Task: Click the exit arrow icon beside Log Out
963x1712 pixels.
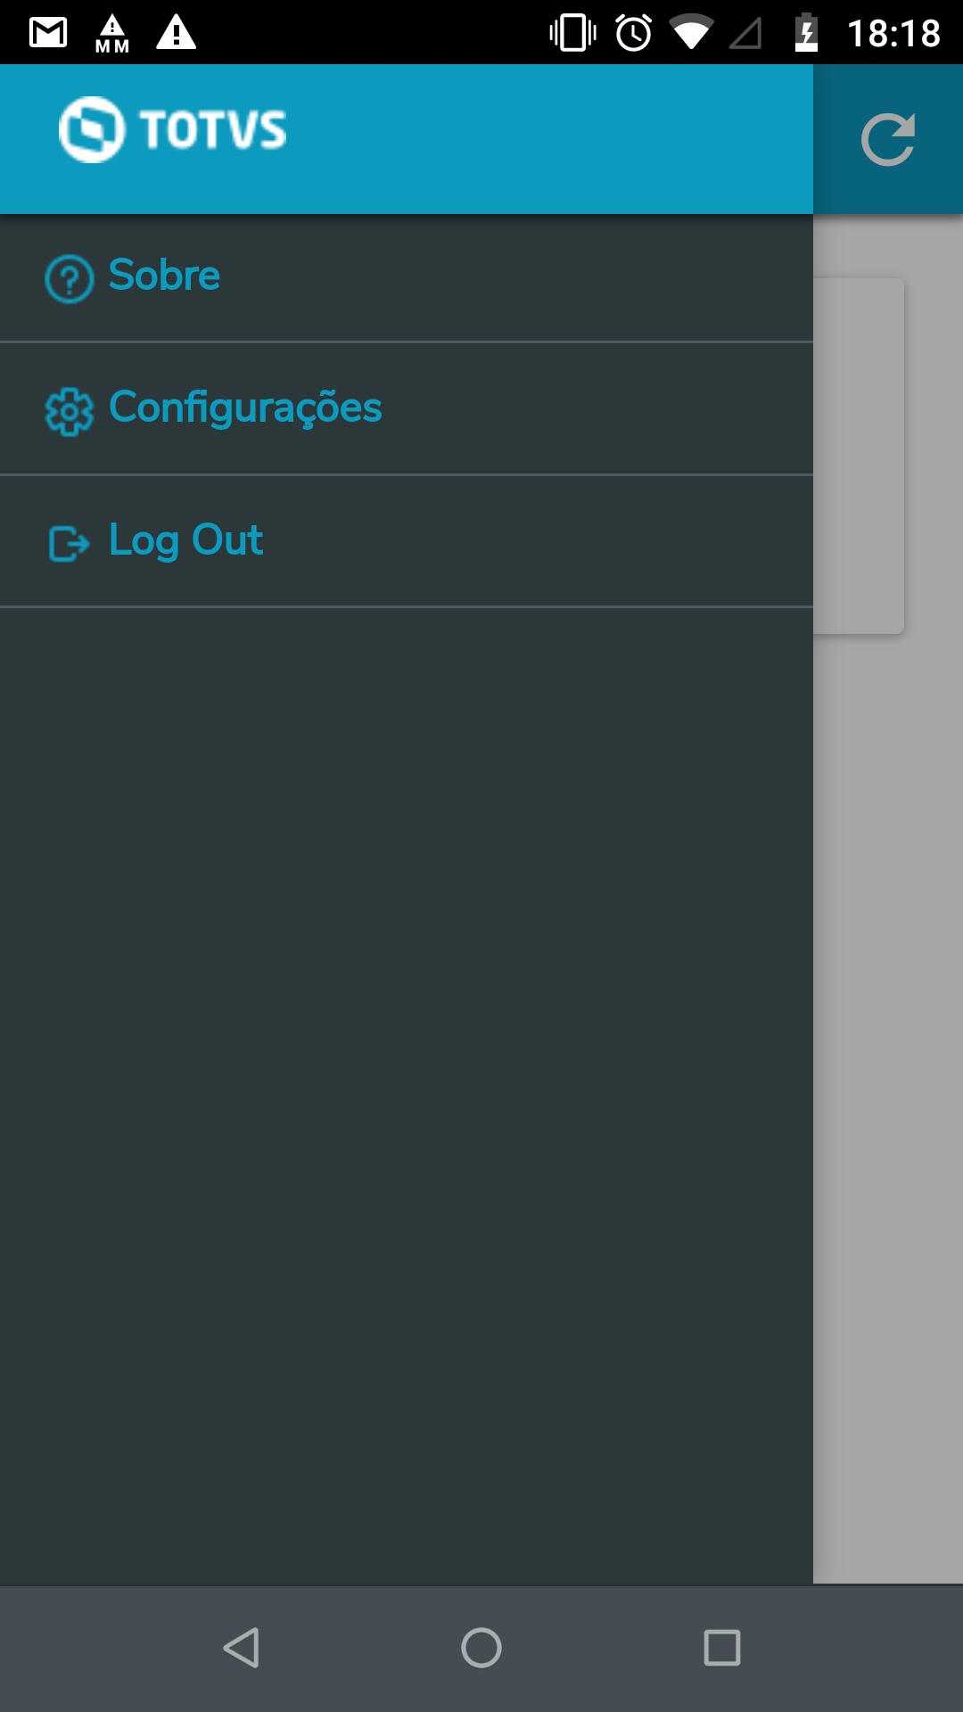Action: click(70, 543)
